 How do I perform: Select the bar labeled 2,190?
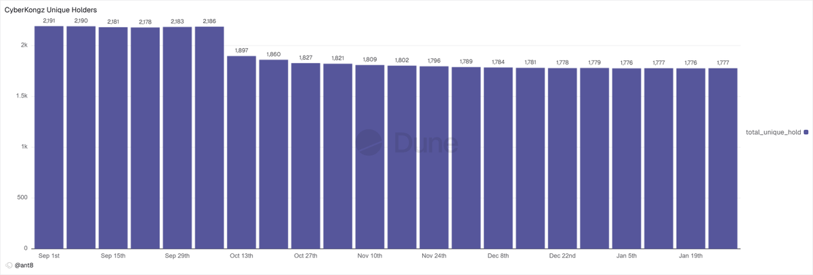click(81, 137)
